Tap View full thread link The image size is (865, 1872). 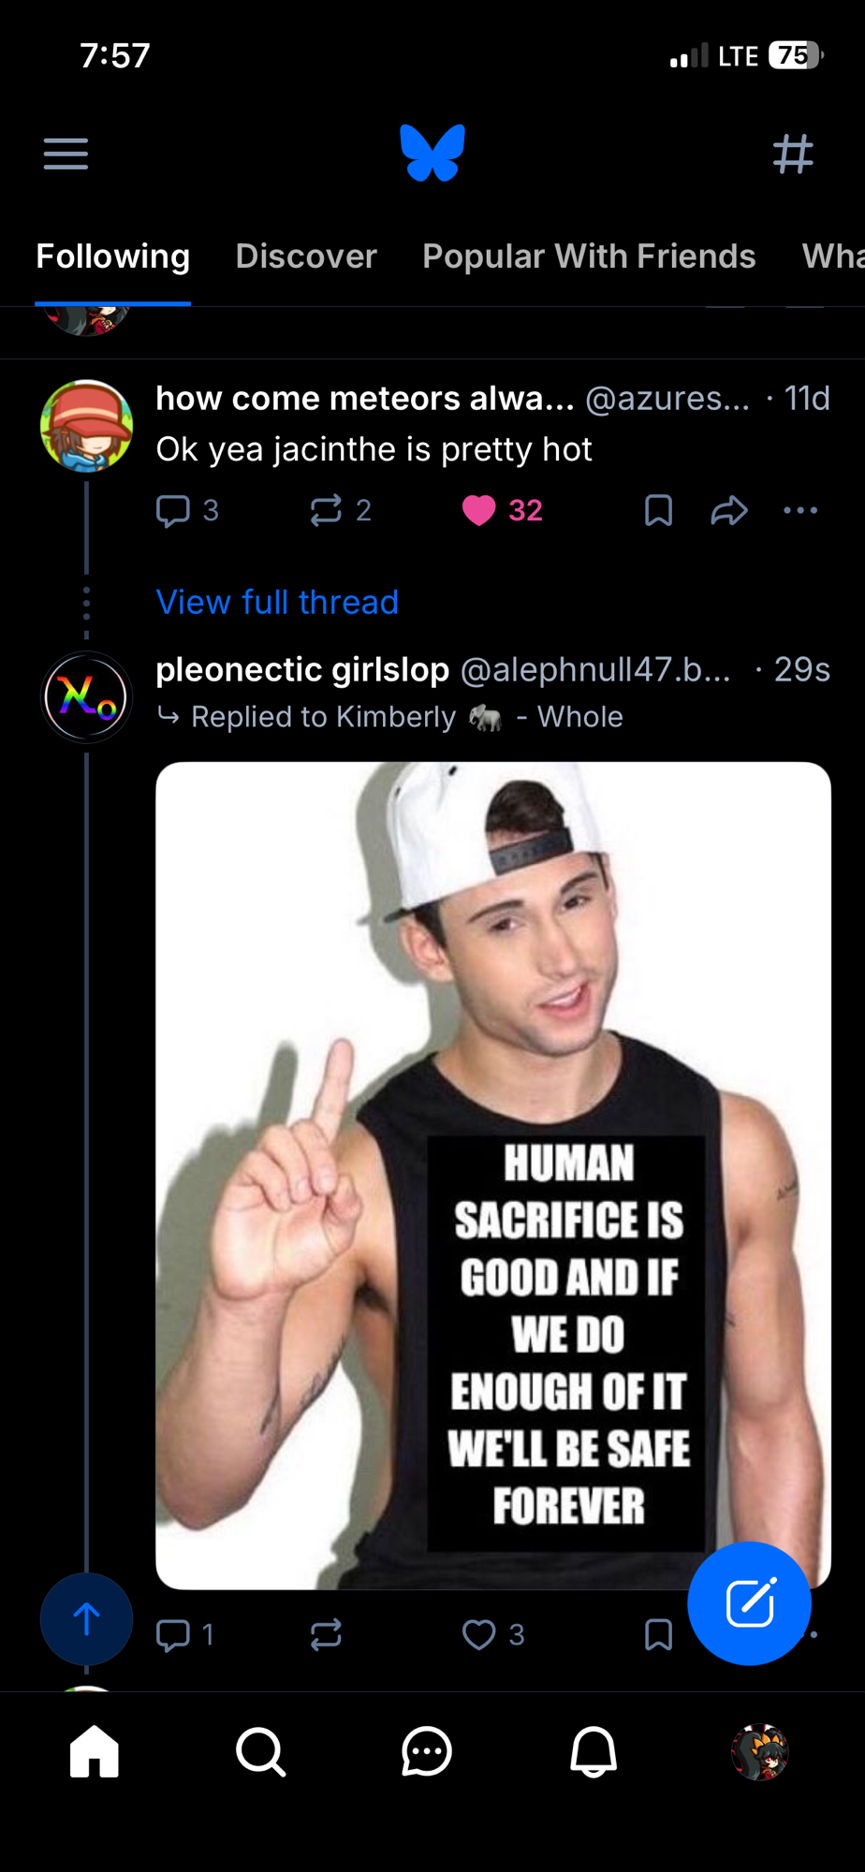[277, 602]
